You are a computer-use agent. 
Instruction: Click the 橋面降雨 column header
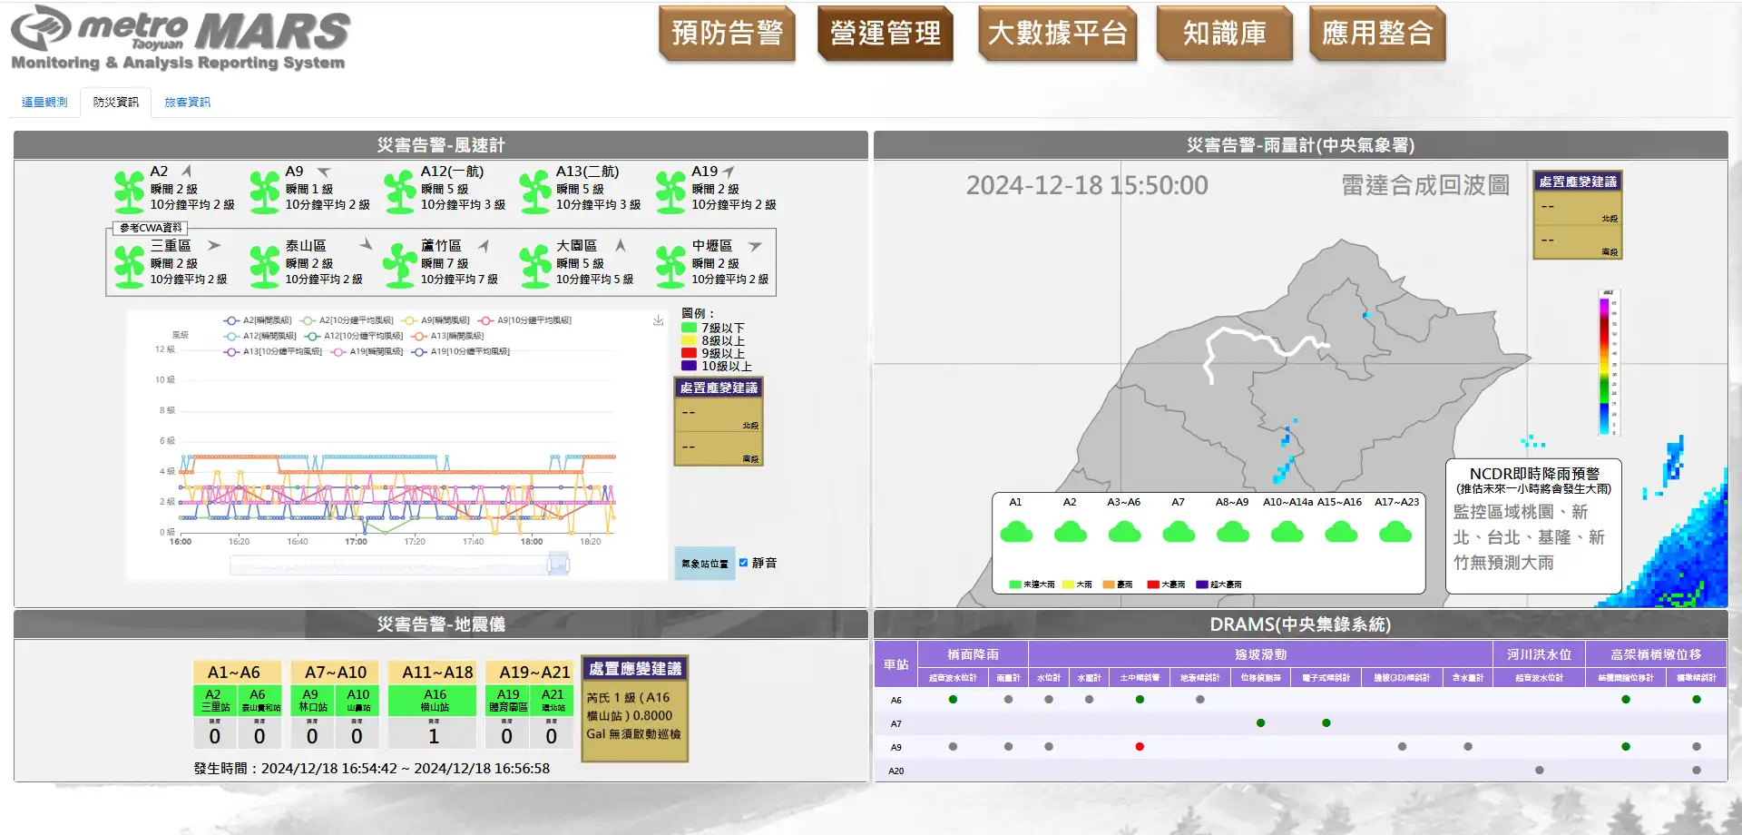pyautogui.click(x=974, y=654)
